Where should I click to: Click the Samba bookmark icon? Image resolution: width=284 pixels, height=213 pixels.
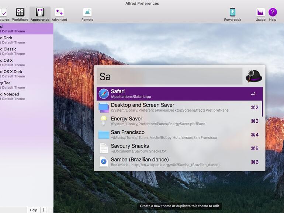coord(104,162)
